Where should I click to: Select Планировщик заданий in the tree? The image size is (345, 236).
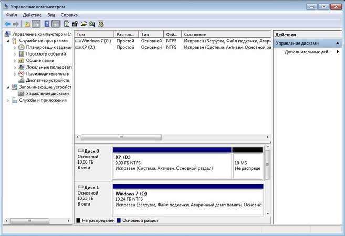click(49, 47)
